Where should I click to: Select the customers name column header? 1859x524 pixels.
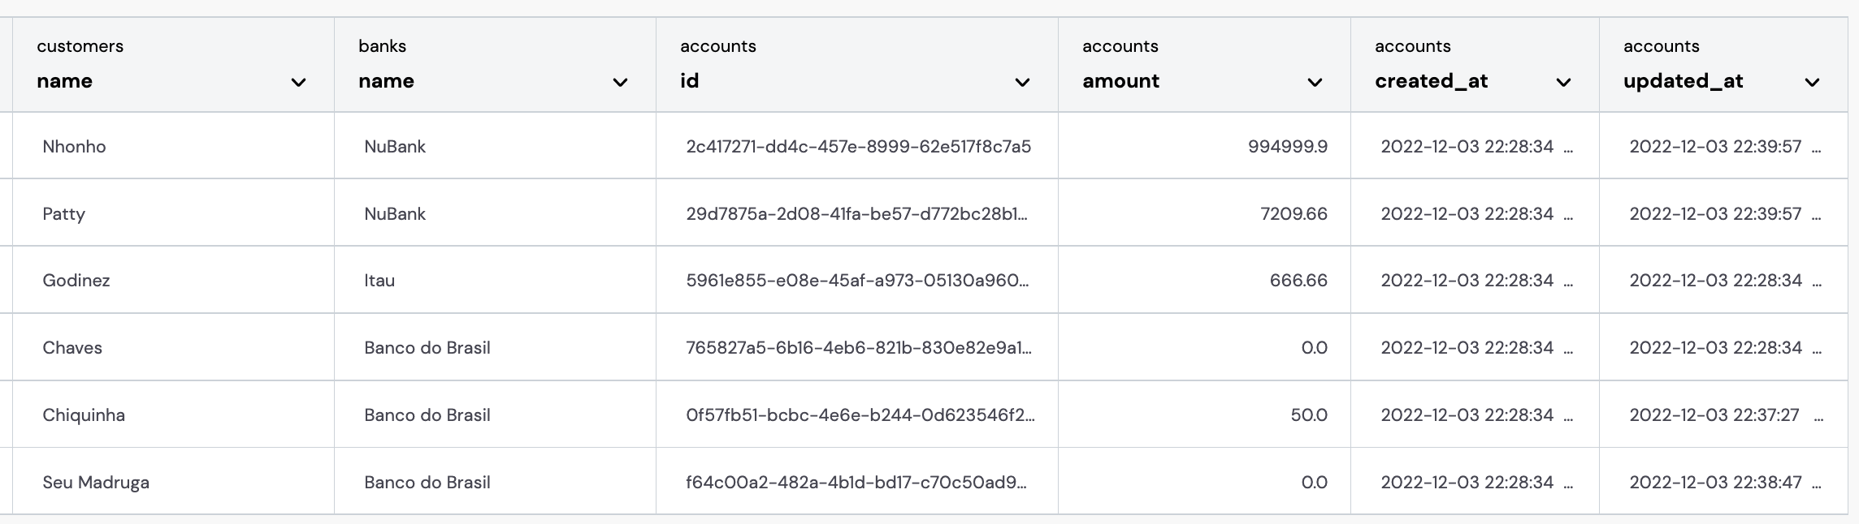point(65,81)
